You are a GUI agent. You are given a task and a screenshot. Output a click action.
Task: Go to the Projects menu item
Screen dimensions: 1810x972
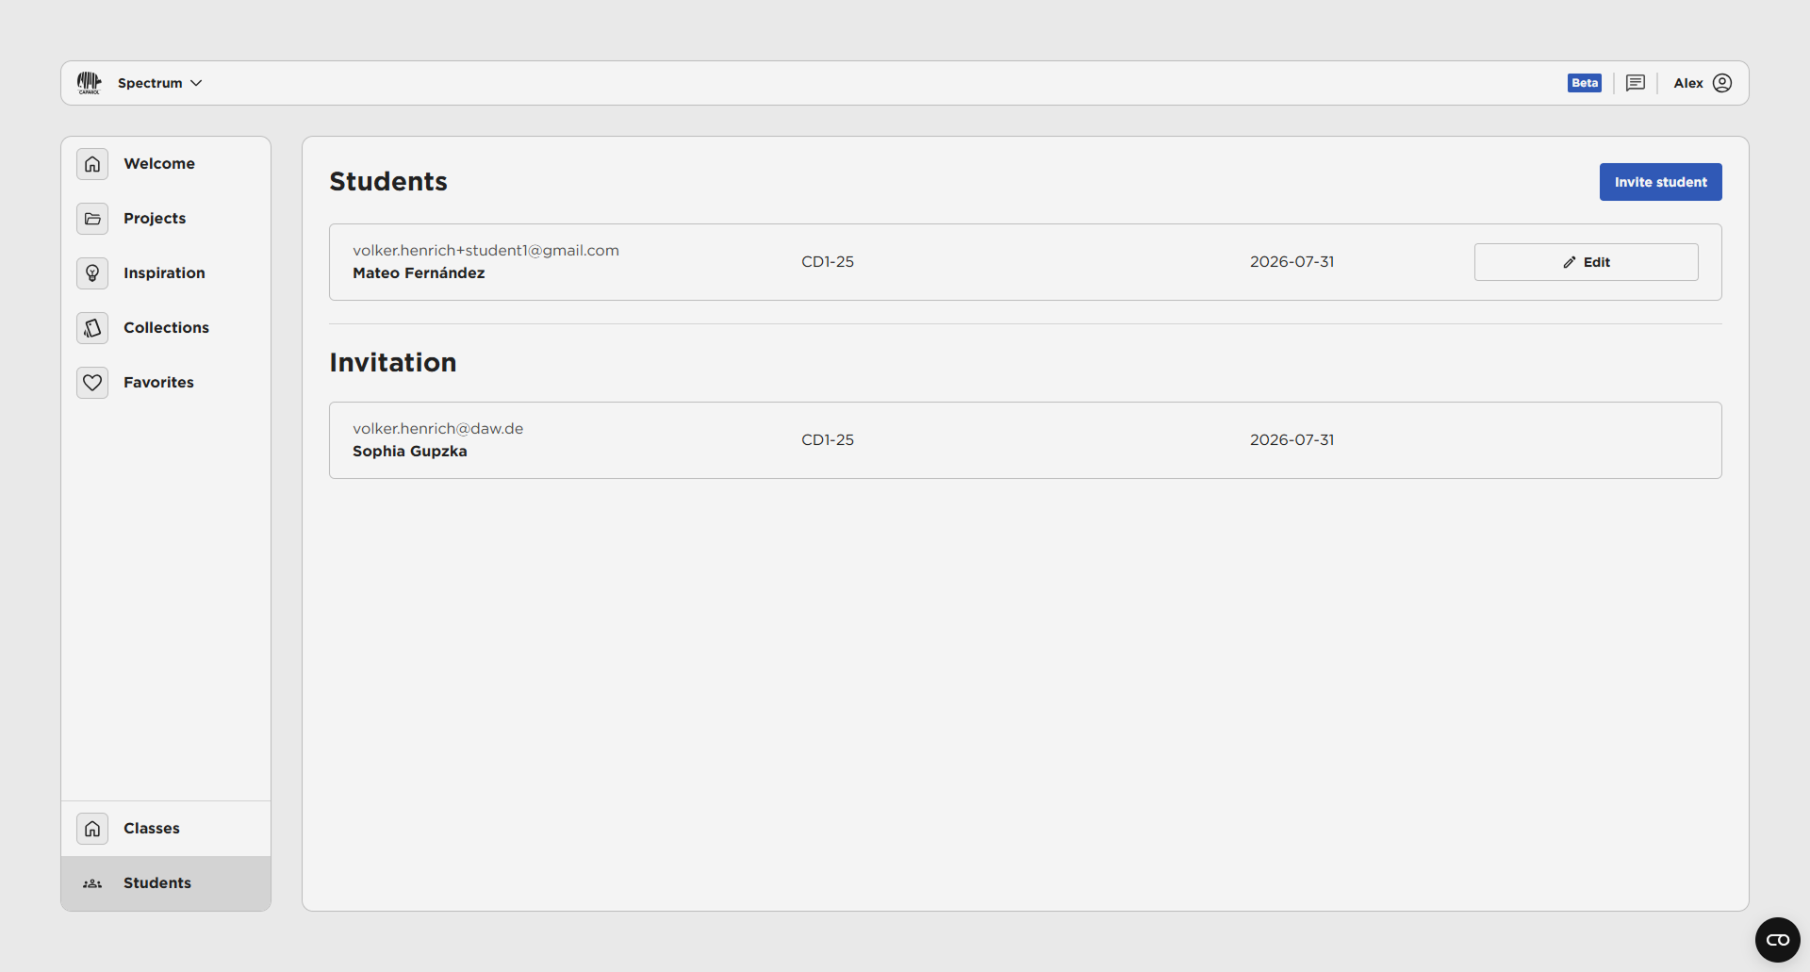pyautogui.click(x=155, y=219)
